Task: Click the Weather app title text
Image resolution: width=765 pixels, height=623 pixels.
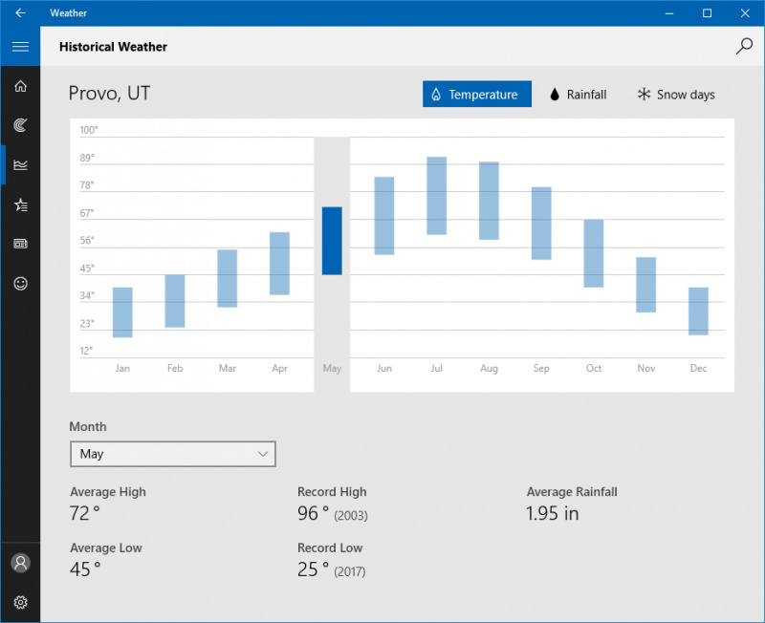Action: [x=68, y=13]
